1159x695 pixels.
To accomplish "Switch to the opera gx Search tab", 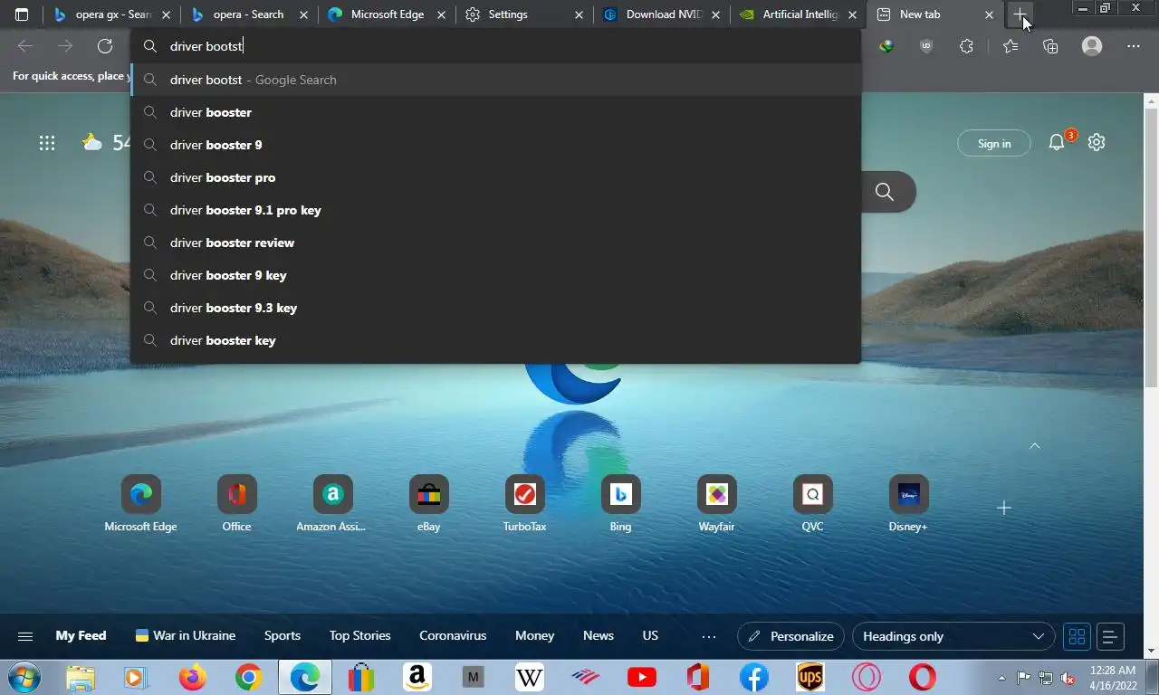I will [x=111, y=14].
